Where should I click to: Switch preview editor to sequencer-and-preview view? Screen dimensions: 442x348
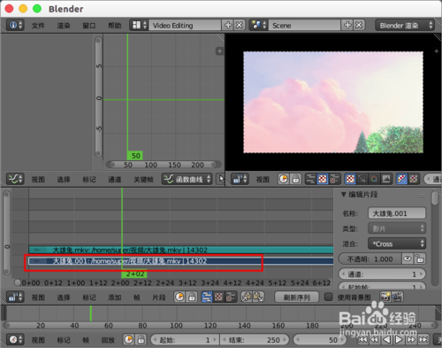pyautogui.click(x=334, y=179)
